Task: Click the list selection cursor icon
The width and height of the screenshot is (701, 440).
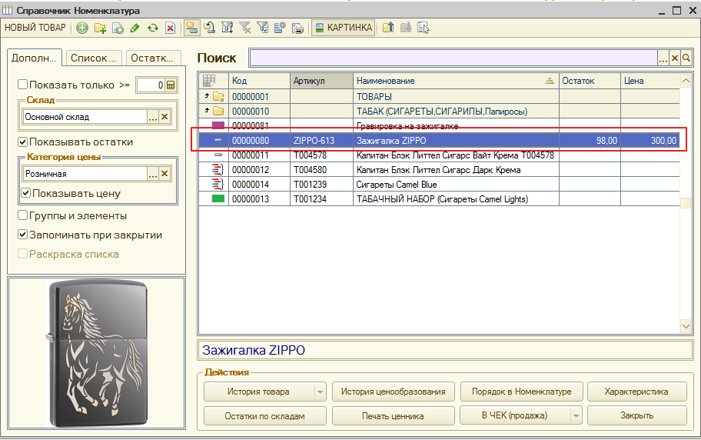Action: pos(424,28)
